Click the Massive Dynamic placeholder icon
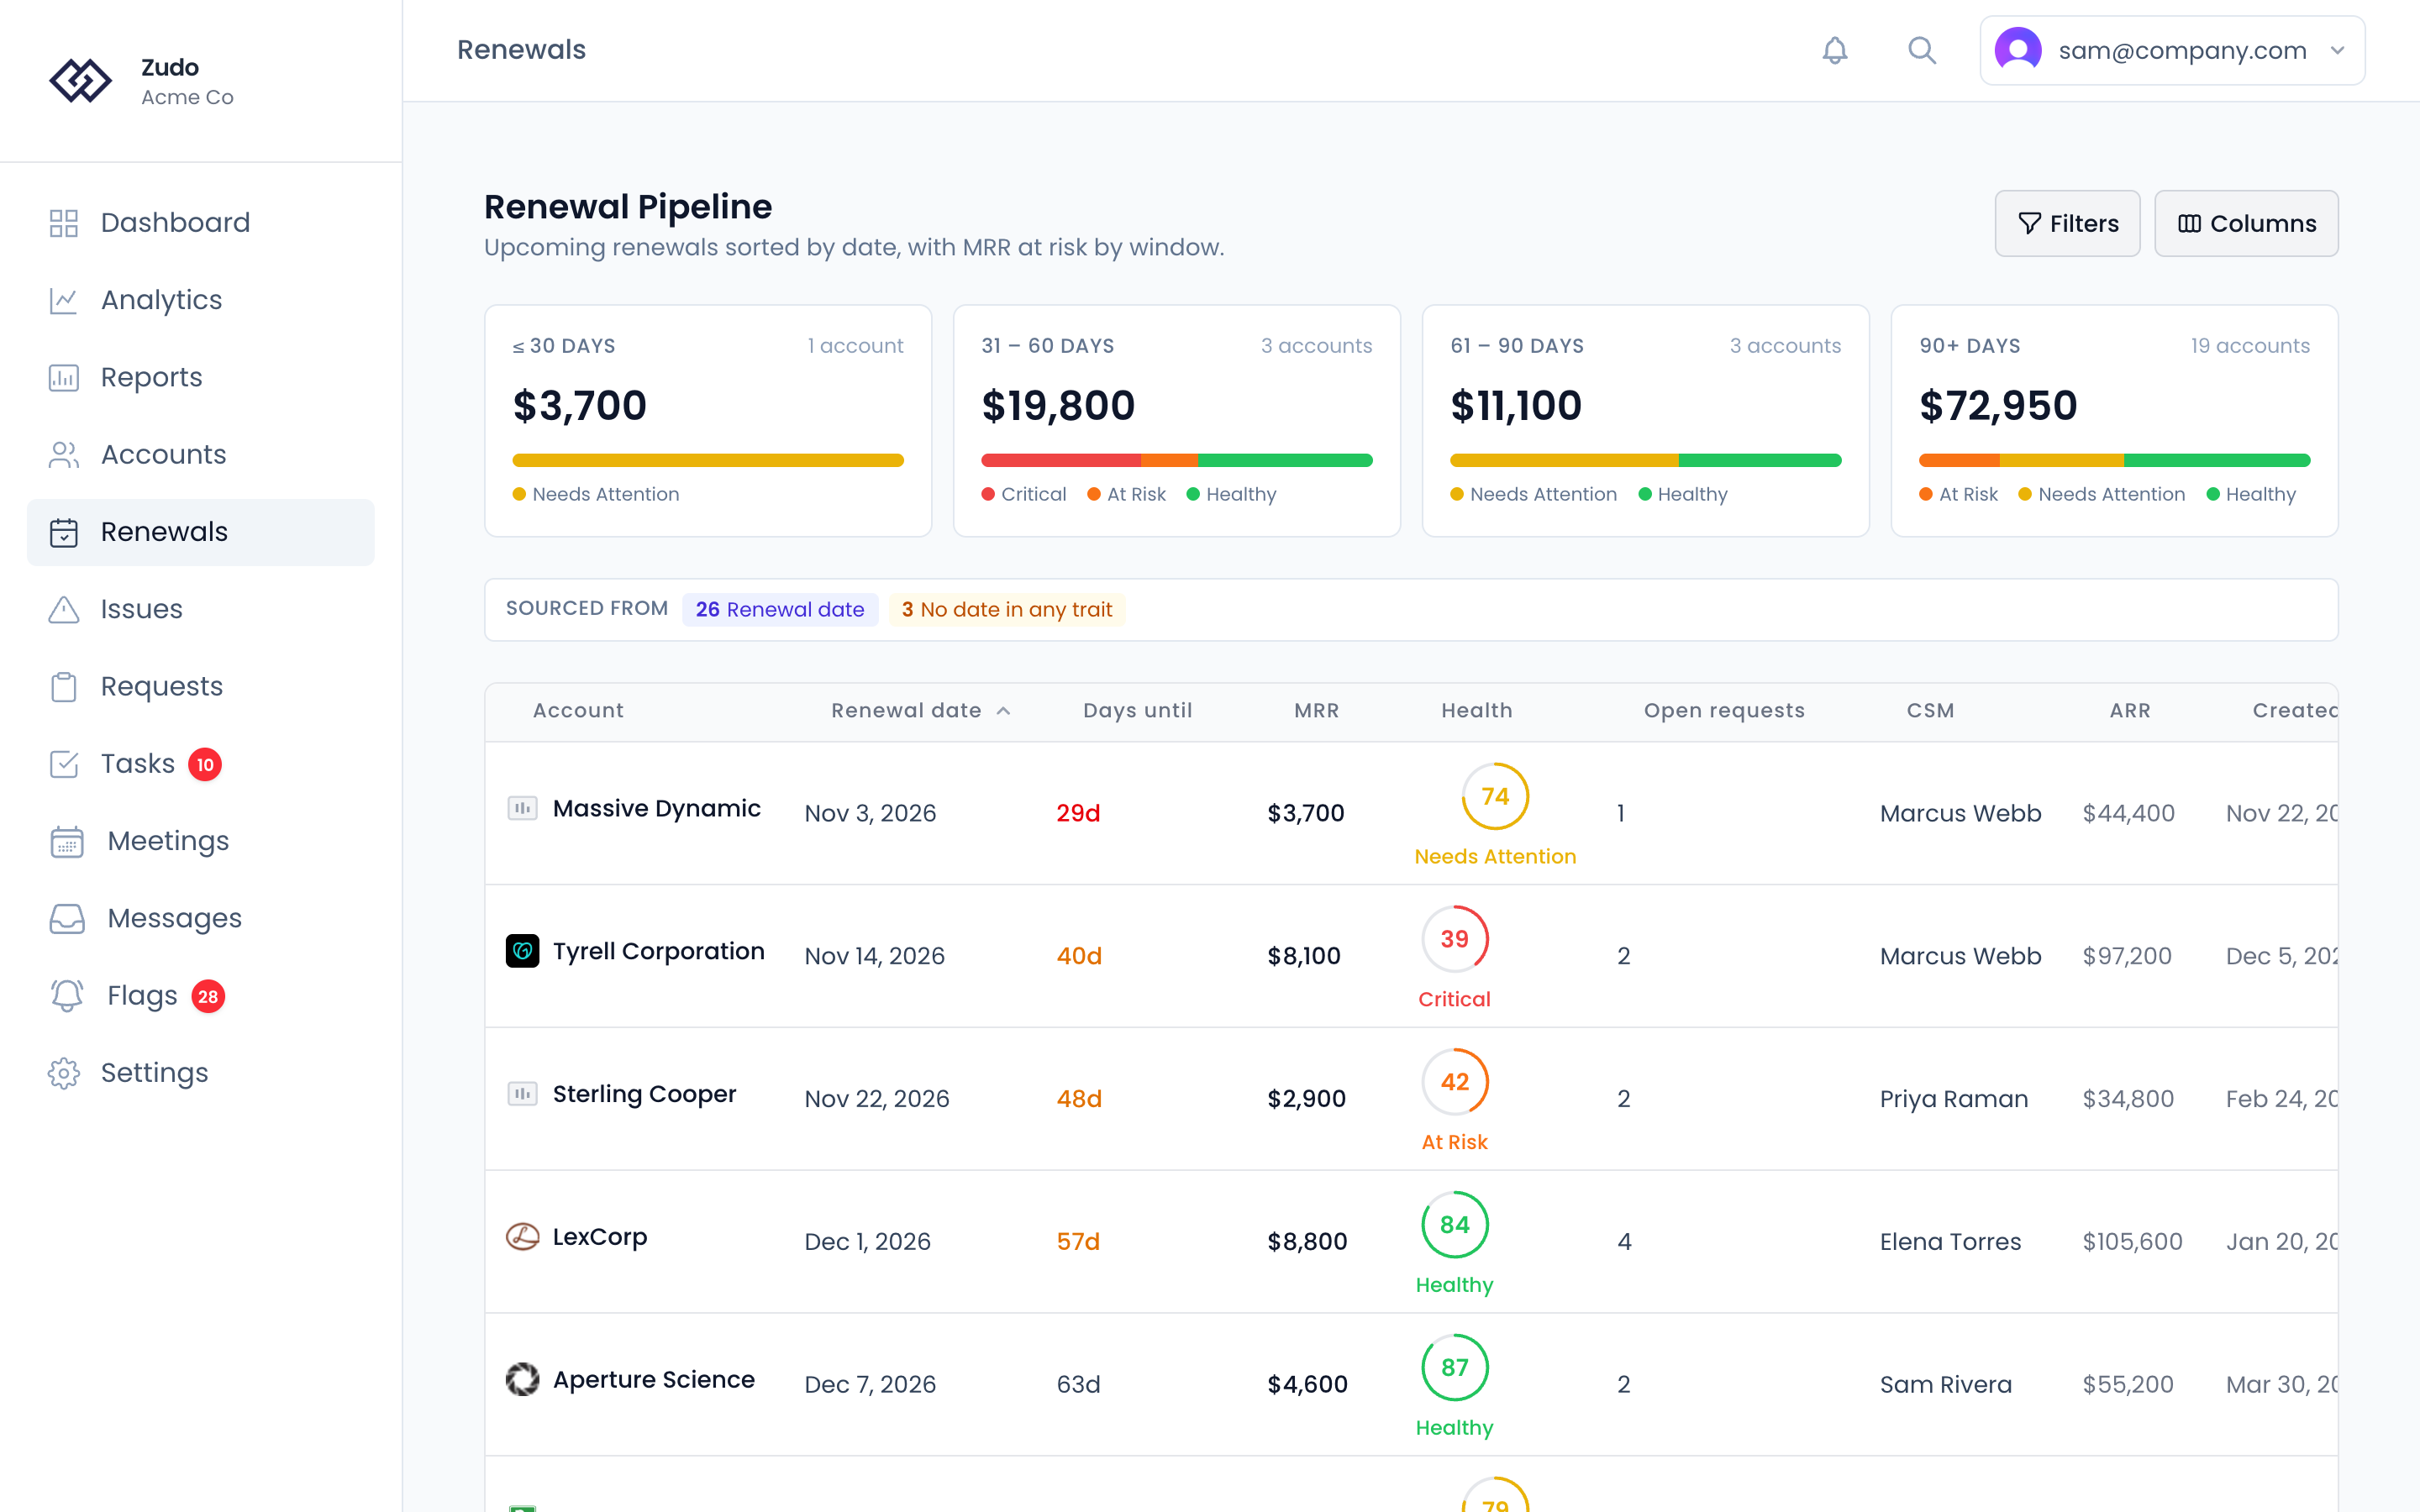Screen dimensions: 2420x1512 (x=522, y=808)
